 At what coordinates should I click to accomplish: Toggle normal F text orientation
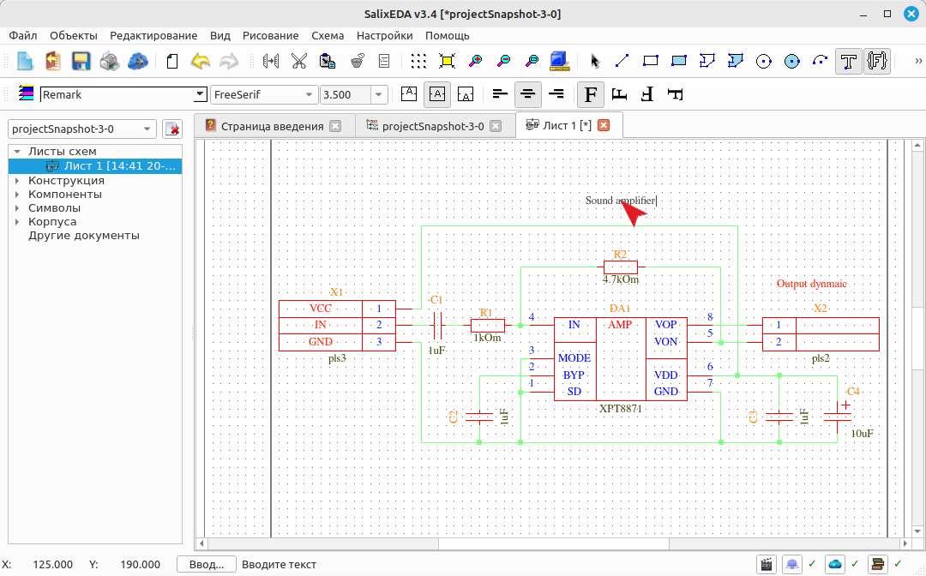(x=591, y=93)
